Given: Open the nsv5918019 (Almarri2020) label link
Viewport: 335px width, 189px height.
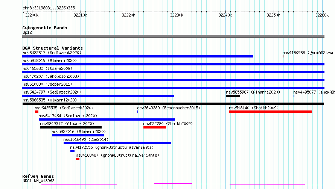Looking at the screenshot, I should [50, 60].
